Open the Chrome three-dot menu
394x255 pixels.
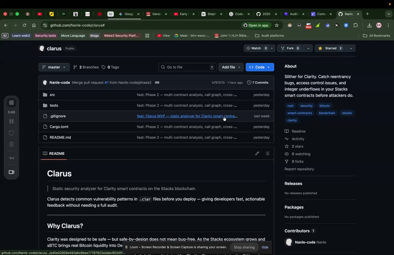point(388,25)
